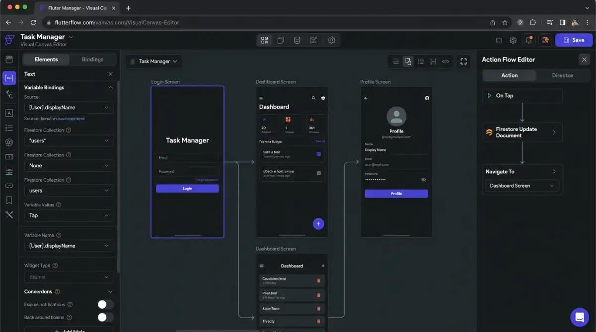Collapse the Variable Bindings section
The image size is (596, 332).
[110, 87]
